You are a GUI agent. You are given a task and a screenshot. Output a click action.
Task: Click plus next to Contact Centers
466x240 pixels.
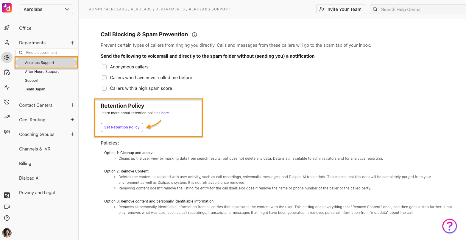(x=72, y=105)
